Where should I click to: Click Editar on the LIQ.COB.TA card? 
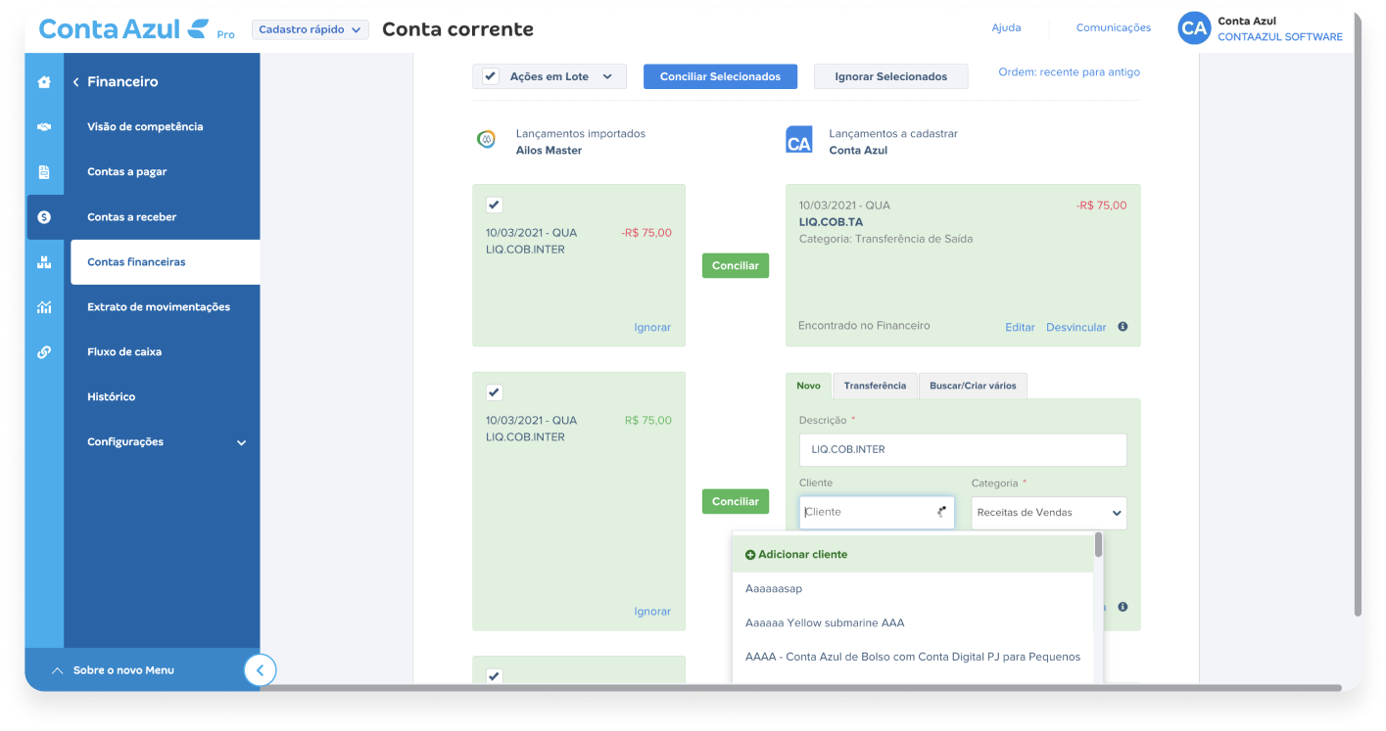tap(1020, 328)
